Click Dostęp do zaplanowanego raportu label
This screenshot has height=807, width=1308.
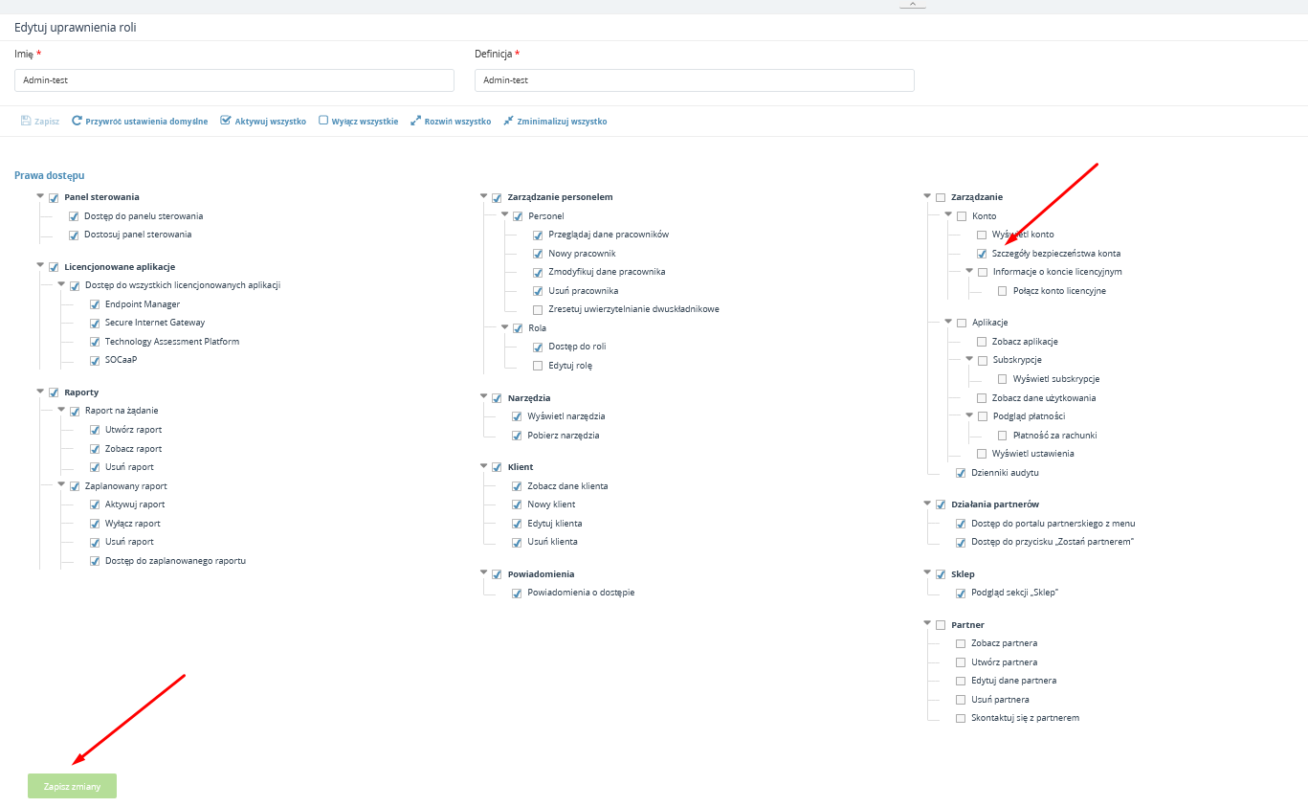coord(176,561)
